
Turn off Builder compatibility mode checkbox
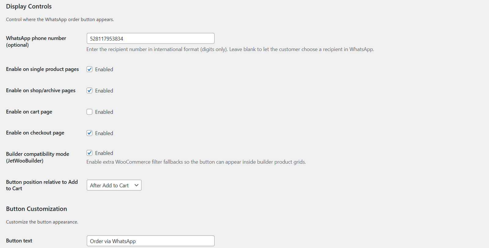click(x=90, y=153)
